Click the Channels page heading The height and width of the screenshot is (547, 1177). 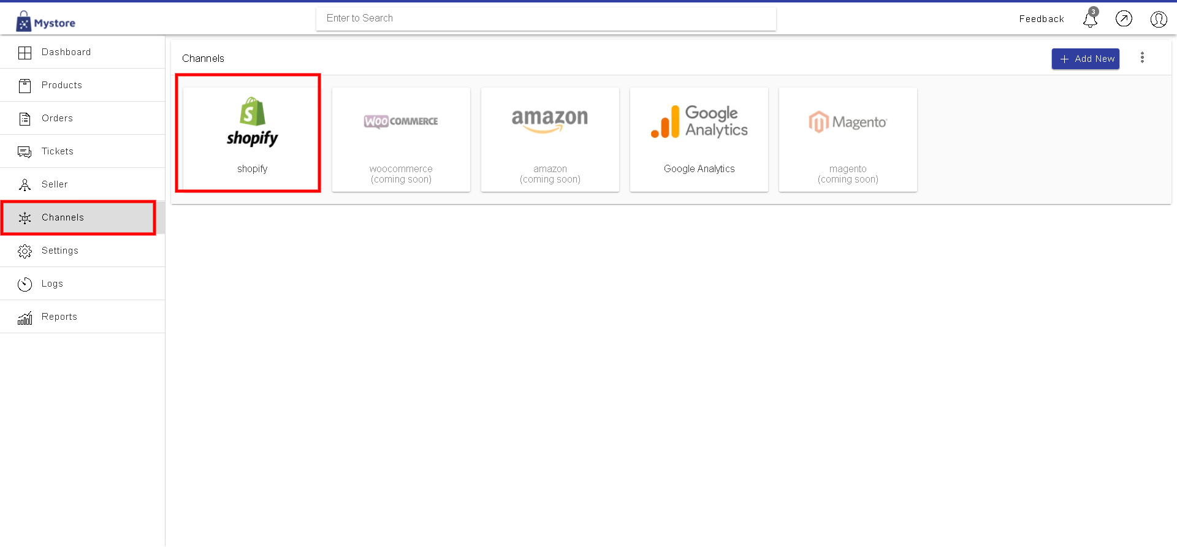(x=203, y=59)
